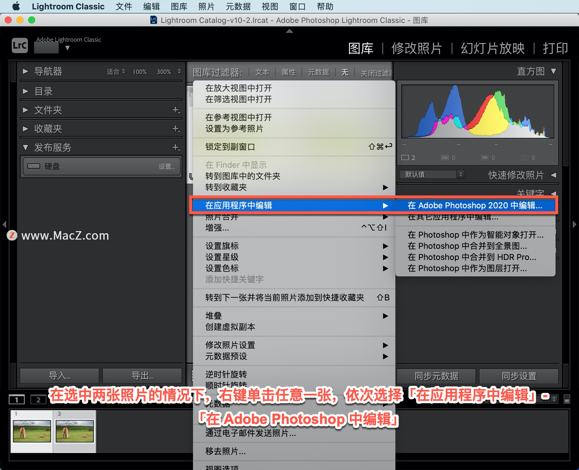Choose 在 Photoshop 中作为智能对象打开...

pyautogui.click(x=475, y=235)
